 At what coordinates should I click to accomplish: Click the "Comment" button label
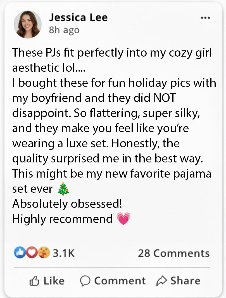120,281
